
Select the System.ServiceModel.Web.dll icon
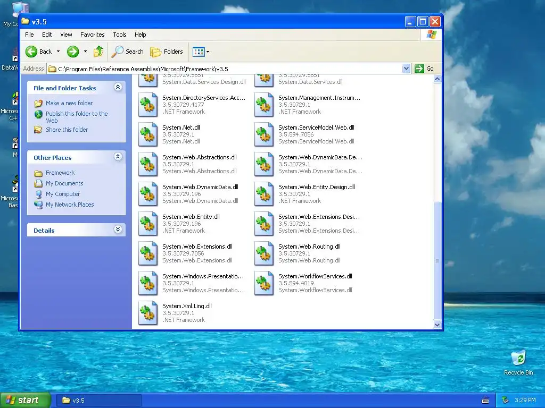(x=264, y=134)
